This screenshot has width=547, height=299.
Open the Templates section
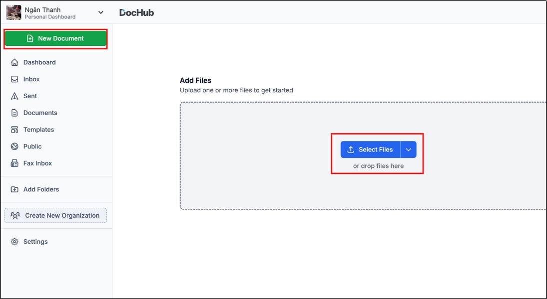(x=38, y=130)
